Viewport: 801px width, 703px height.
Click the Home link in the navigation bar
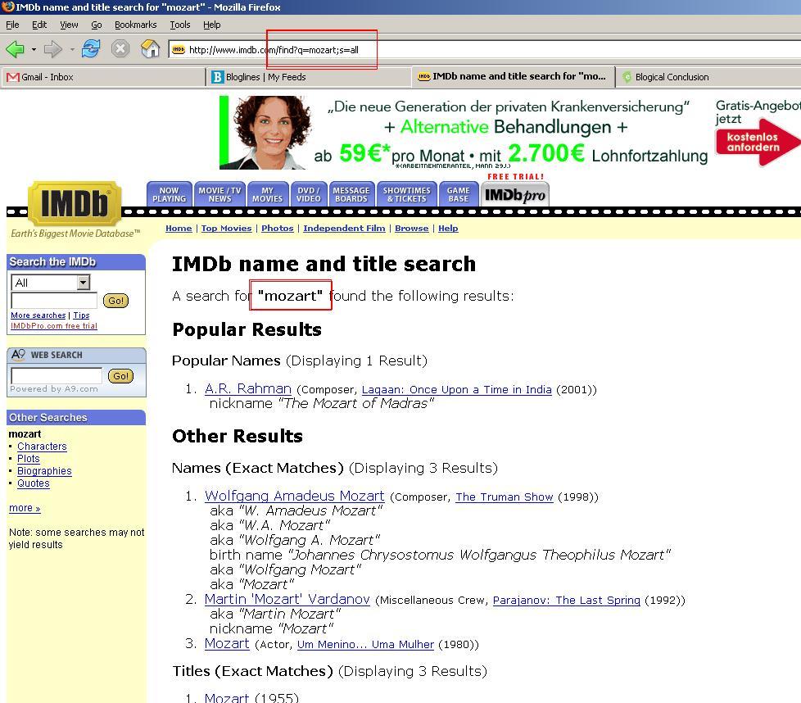click(179, 229)
